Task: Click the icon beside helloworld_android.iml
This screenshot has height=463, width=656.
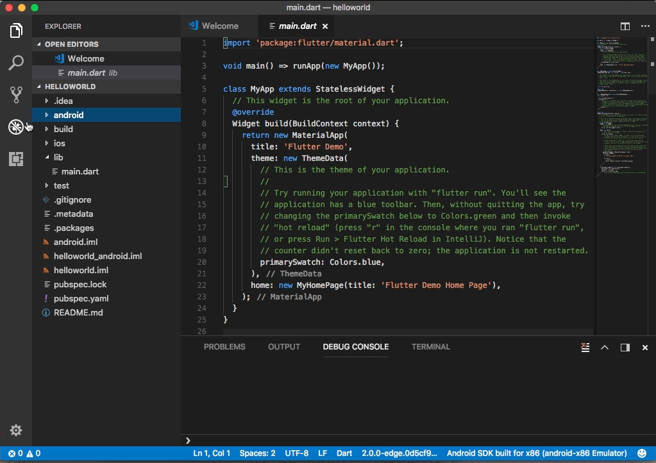Action: click(46, 257)
